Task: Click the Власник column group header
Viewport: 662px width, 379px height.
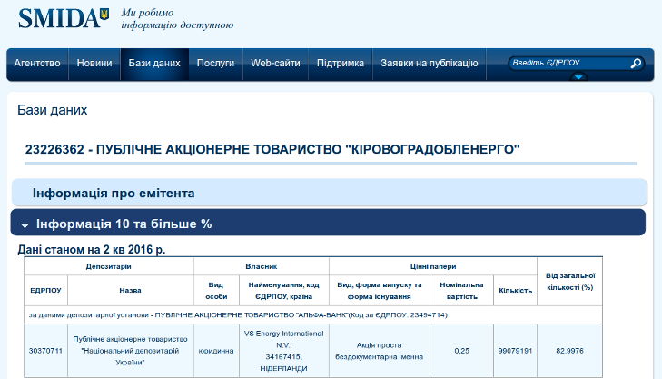Action: tap(262, 266)
